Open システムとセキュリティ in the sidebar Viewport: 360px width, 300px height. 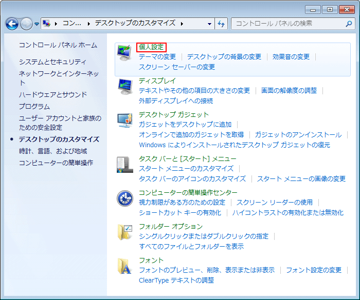tap(52, 62)
